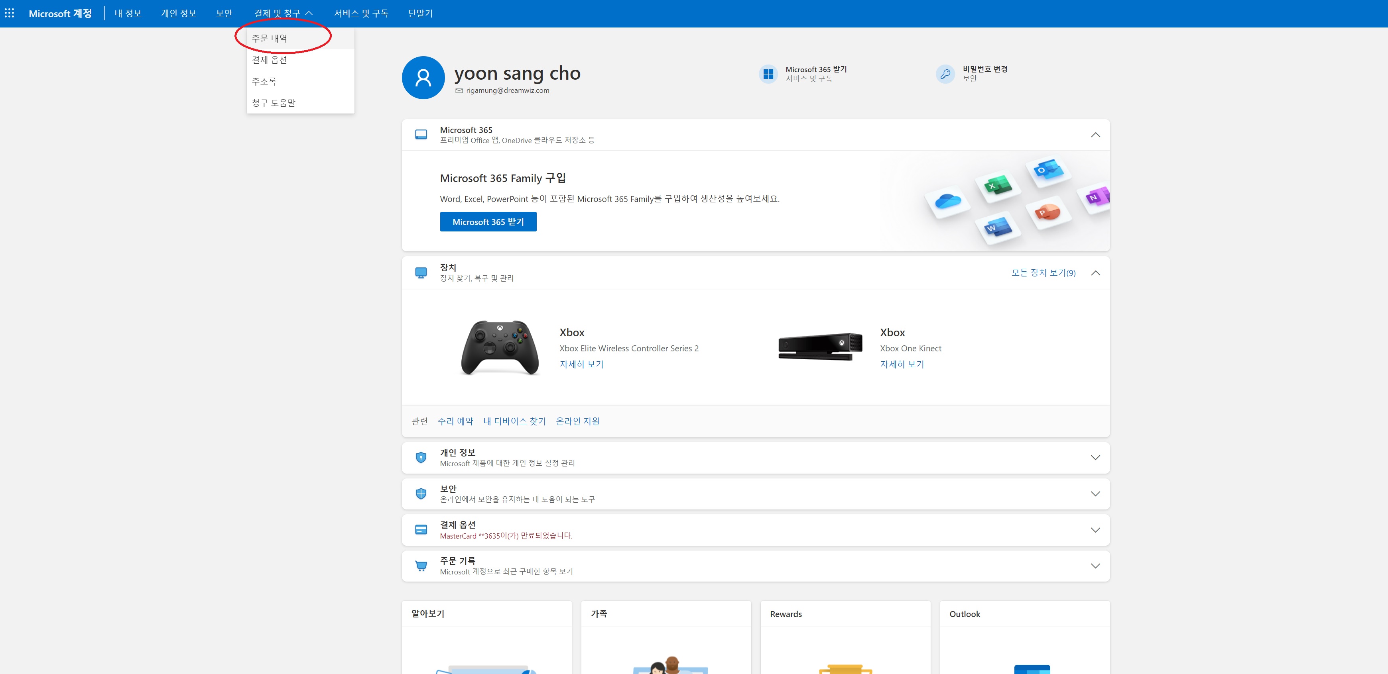Open 주소록 from the billing menu
The image size is (1388, 674).
point(300,81)
